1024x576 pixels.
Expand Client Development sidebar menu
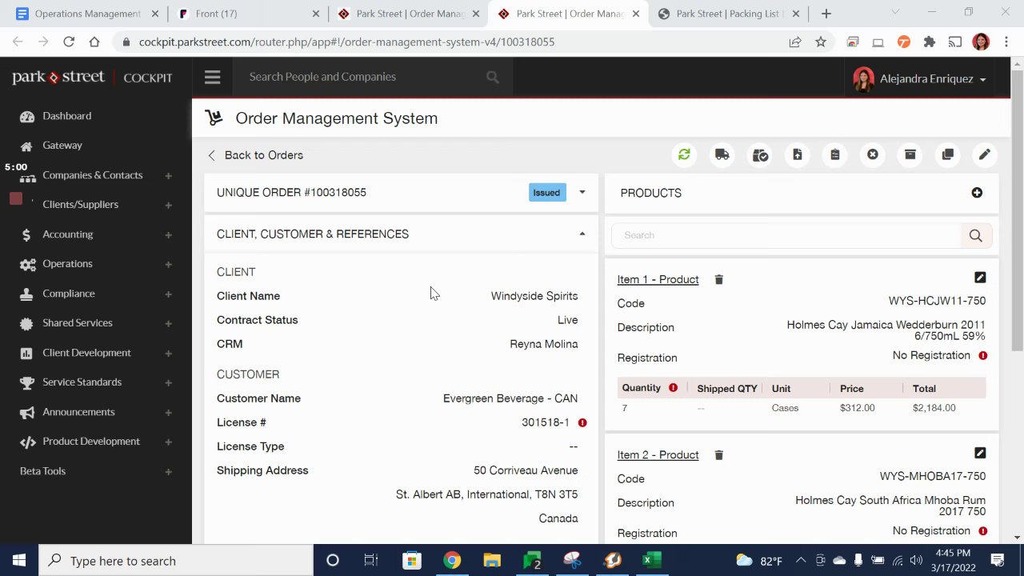(168, 353)
